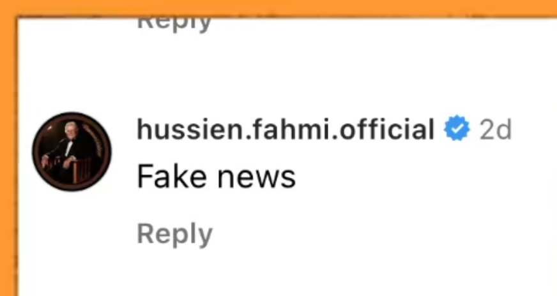Screen dimensions: 557x296
Task: Click the cut-off Reply link above comment
Action: pyautogui.click(x=174, y=24)
